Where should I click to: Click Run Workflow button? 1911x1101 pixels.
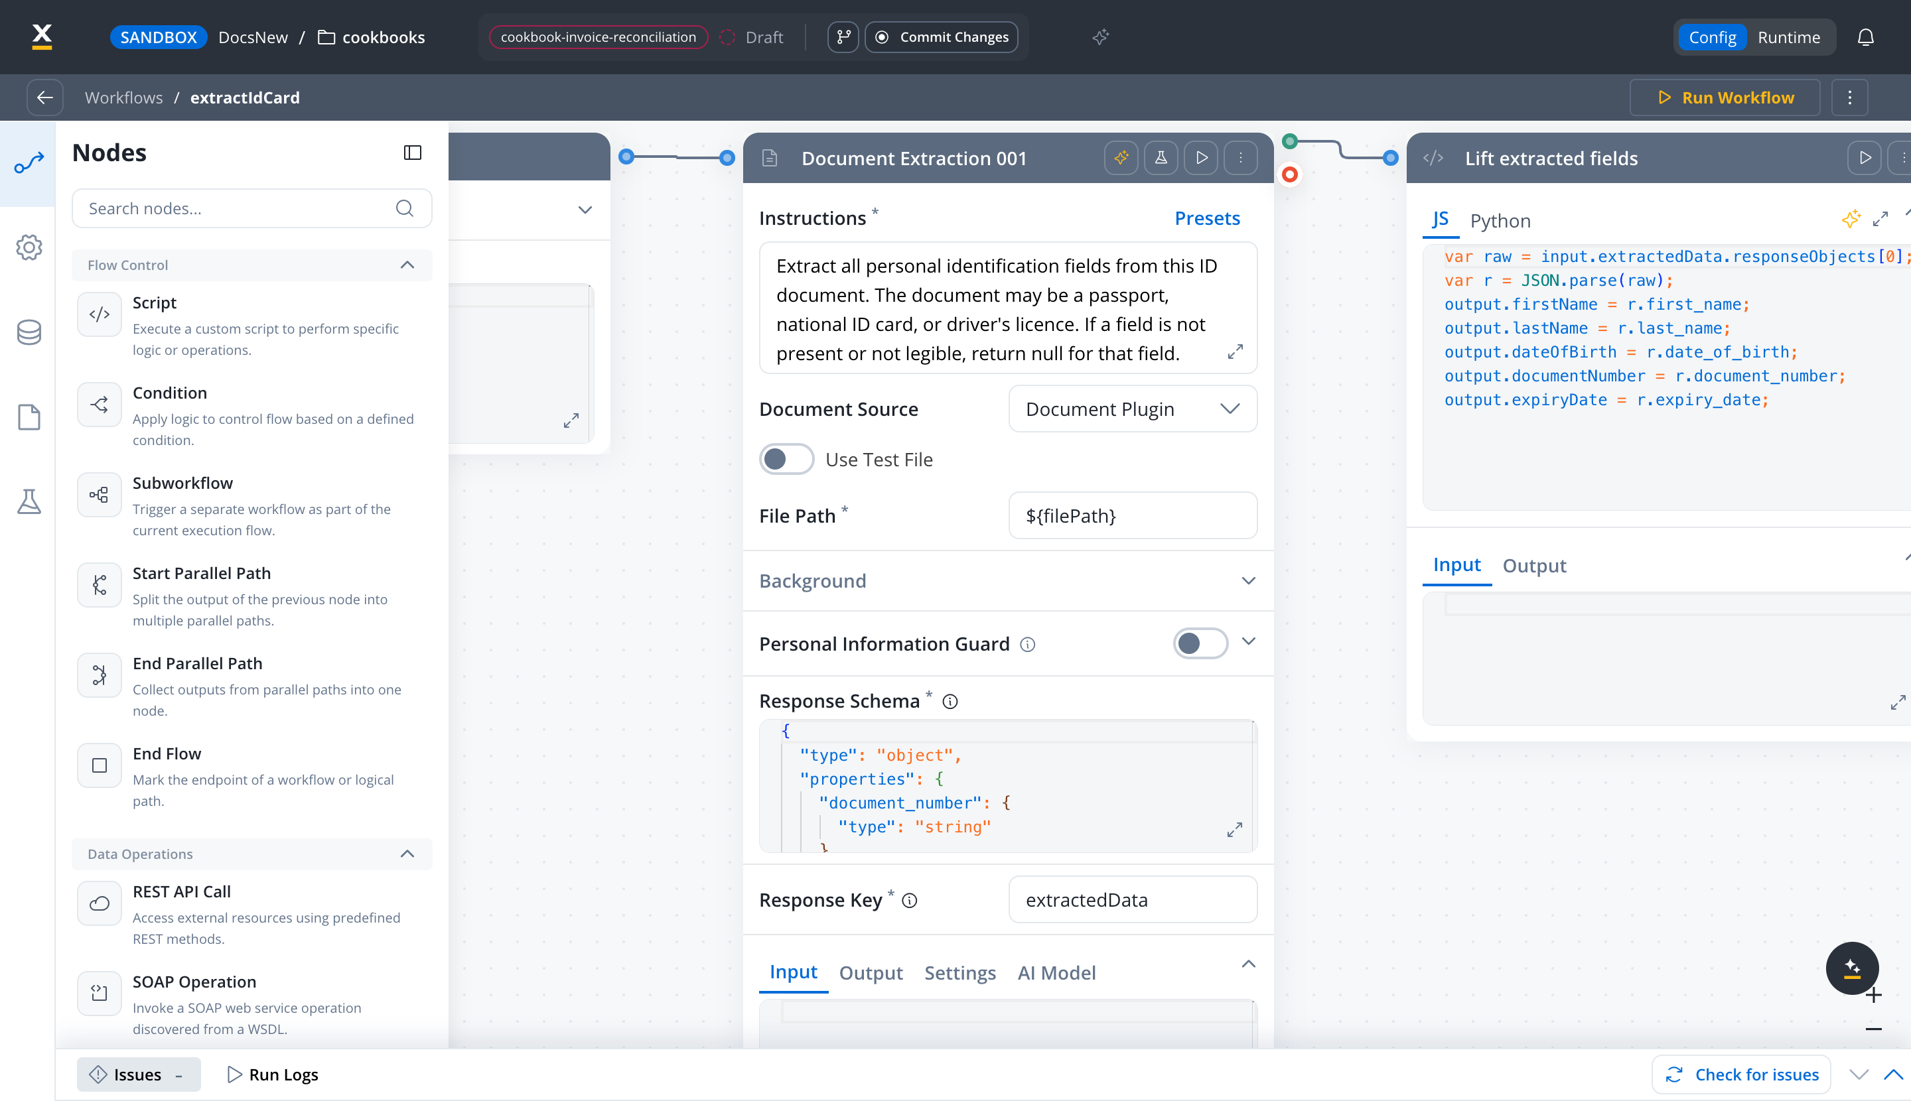click(1725, 97)
